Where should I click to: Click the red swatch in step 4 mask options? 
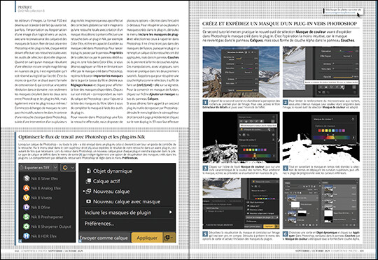(319, 131)
